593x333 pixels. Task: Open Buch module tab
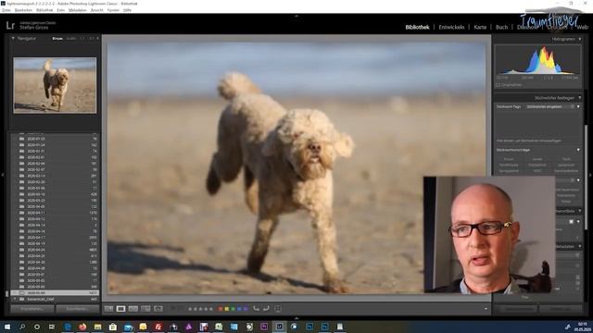pyautogui.click(x=501, y=27)
